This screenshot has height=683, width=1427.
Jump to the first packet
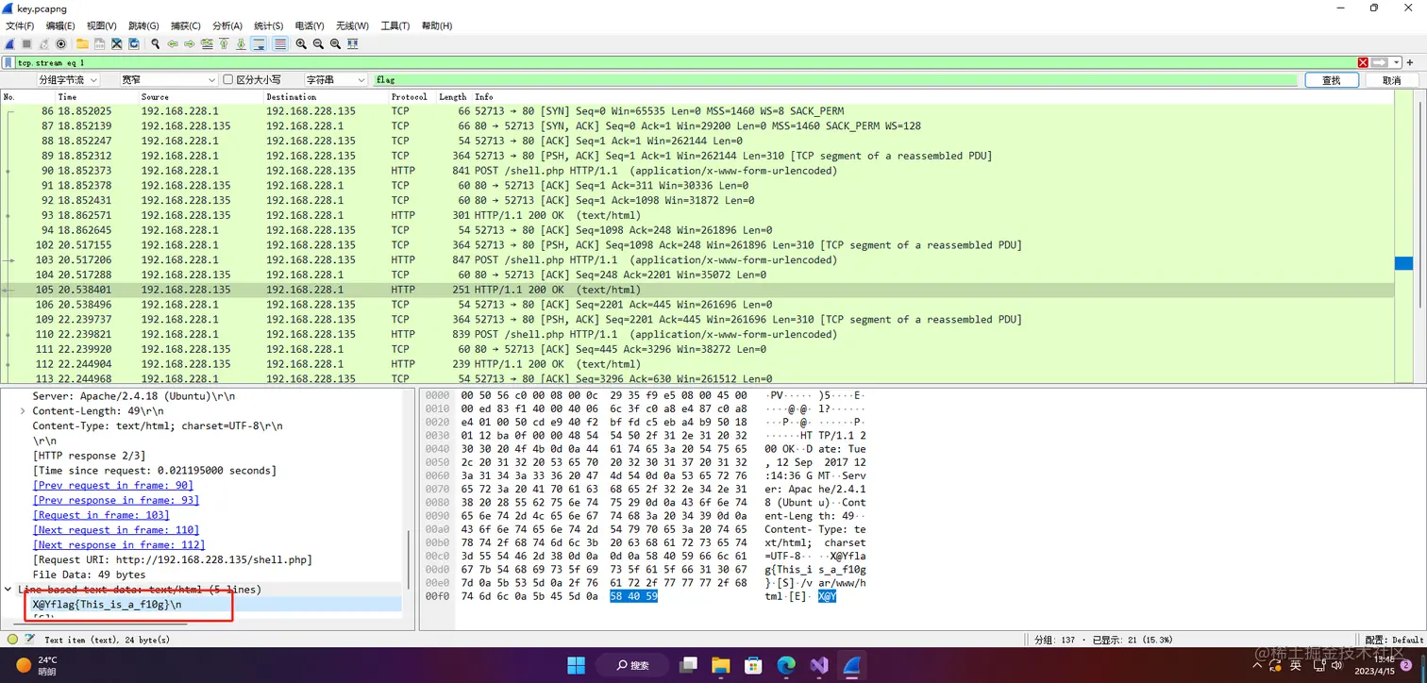point(224,43)
